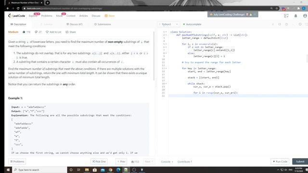This screenshot has height=173, width=308.
Task: Click the Contribute link
Action: (184, 162)
